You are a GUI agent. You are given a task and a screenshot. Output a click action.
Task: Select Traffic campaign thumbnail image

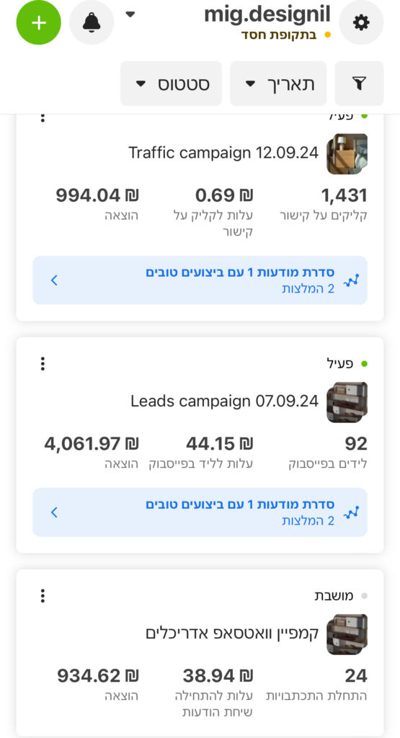[x=347, y=154]
